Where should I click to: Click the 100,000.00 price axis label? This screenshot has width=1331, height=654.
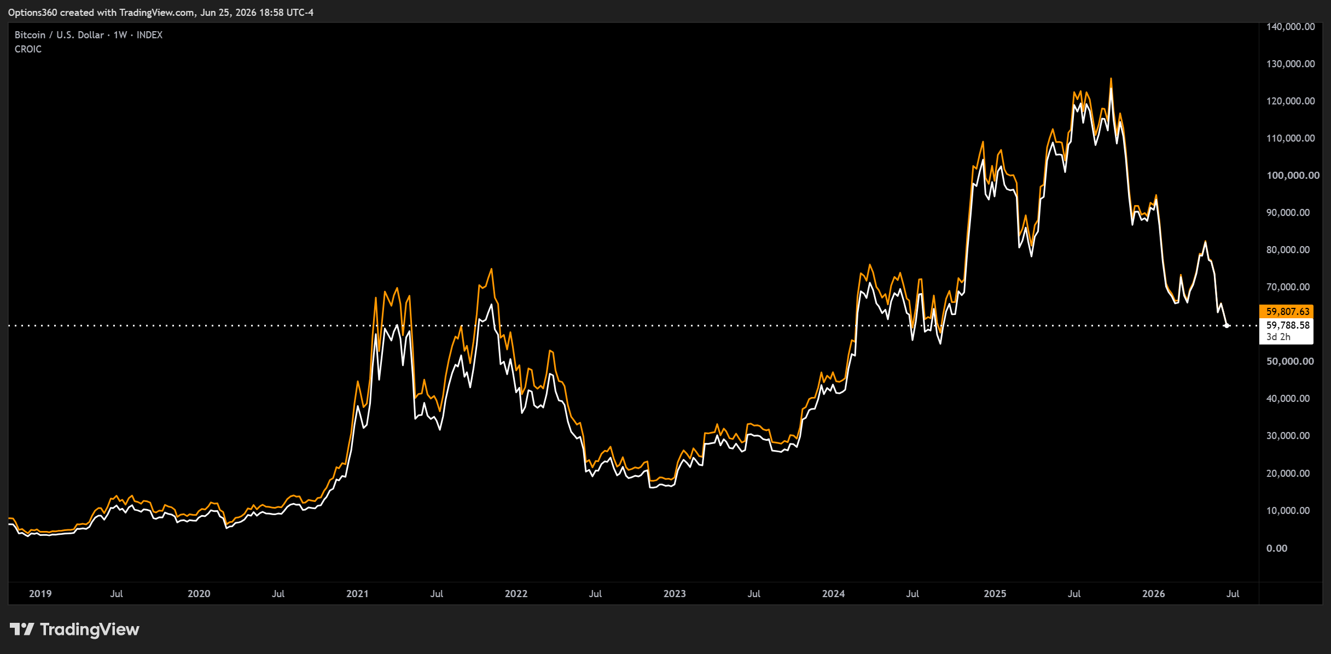click(1293, 176)
